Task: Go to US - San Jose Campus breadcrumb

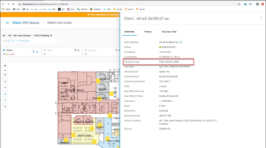Action: [19, 35]
